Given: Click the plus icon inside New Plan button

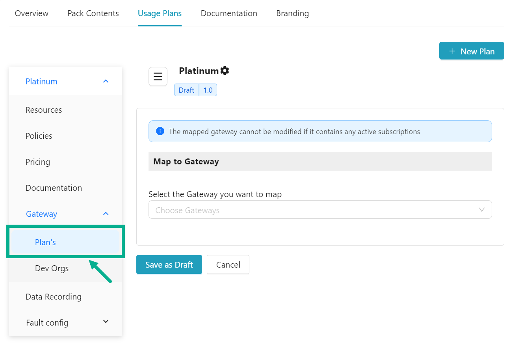Looking at the screenshot, I should click(451, 51).
